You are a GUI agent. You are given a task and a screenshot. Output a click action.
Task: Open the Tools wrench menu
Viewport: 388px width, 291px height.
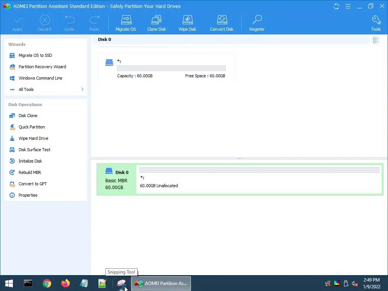pos(375,23)
